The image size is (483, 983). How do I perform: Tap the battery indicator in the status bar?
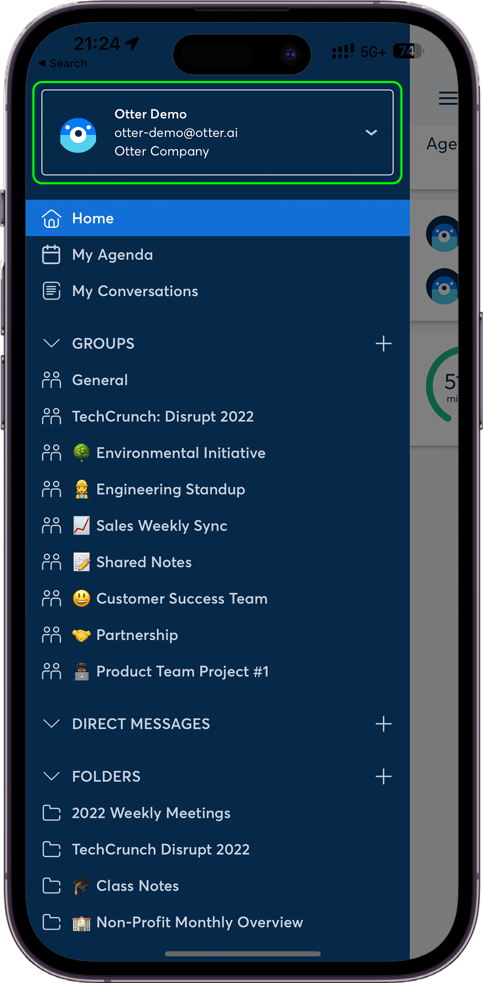(x=409, y=51)
